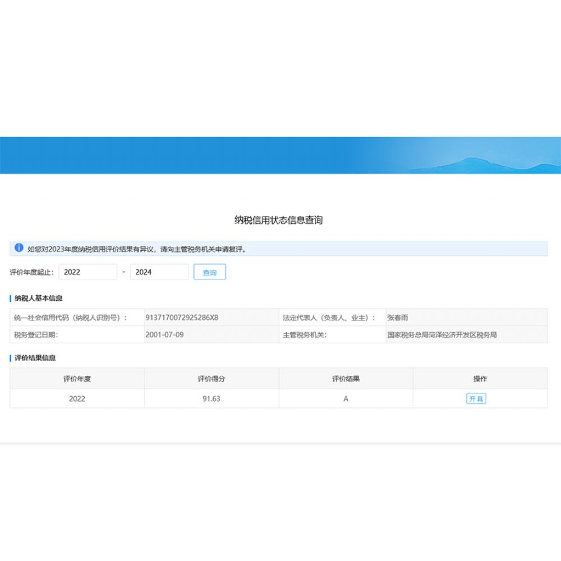Image resolution: width=561 pixels, height=561 pixels.
Task: Click the 2022 year cell in results table
Action: point(77,398)
